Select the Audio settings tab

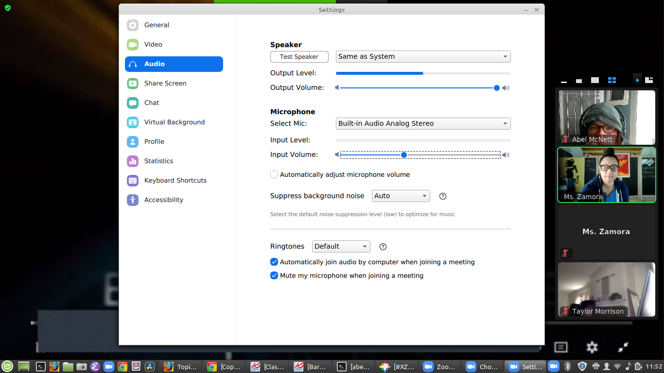tap(174, 64)
